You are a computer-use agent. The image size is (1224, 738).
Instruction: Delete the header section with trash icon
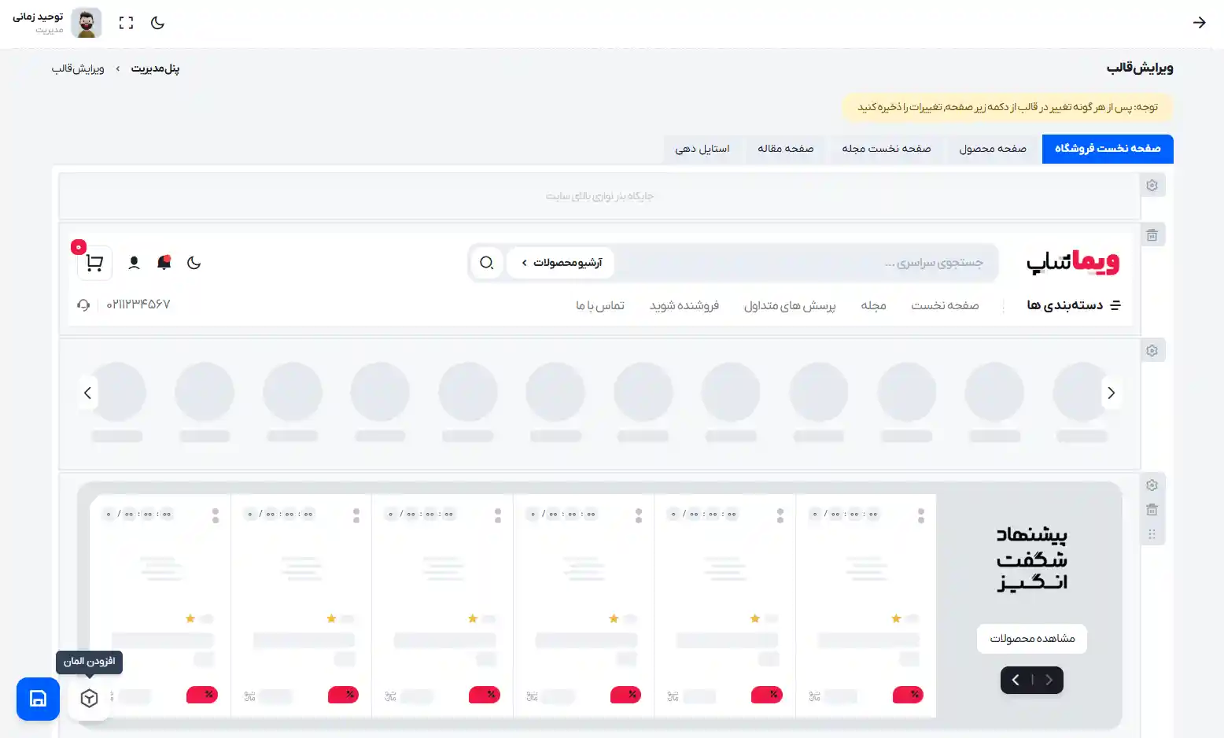tap(1152, 235)
